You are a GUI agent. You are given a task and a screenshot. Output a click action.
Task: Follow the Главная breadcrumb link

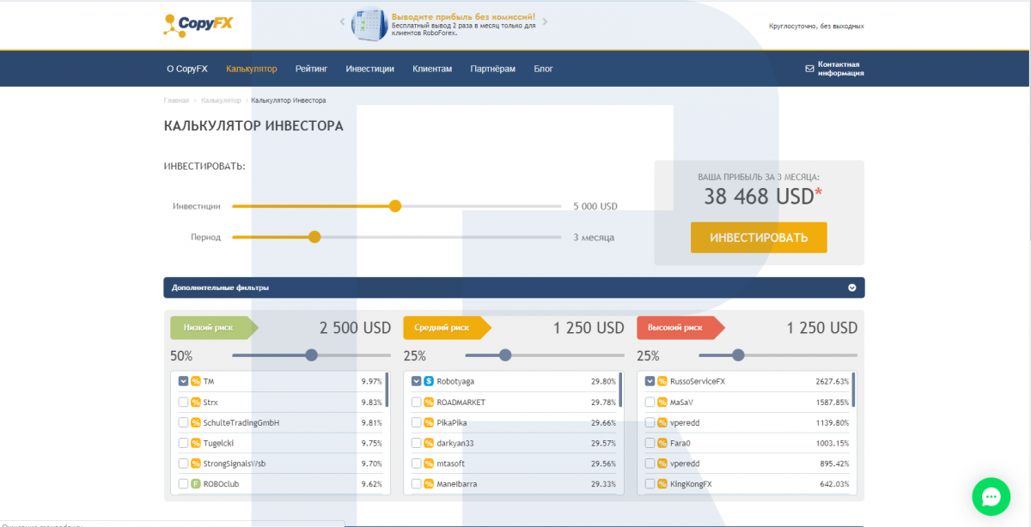click(176, 100)
